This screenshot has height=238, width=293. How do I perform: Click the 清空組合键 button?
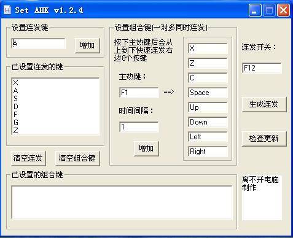77,158
